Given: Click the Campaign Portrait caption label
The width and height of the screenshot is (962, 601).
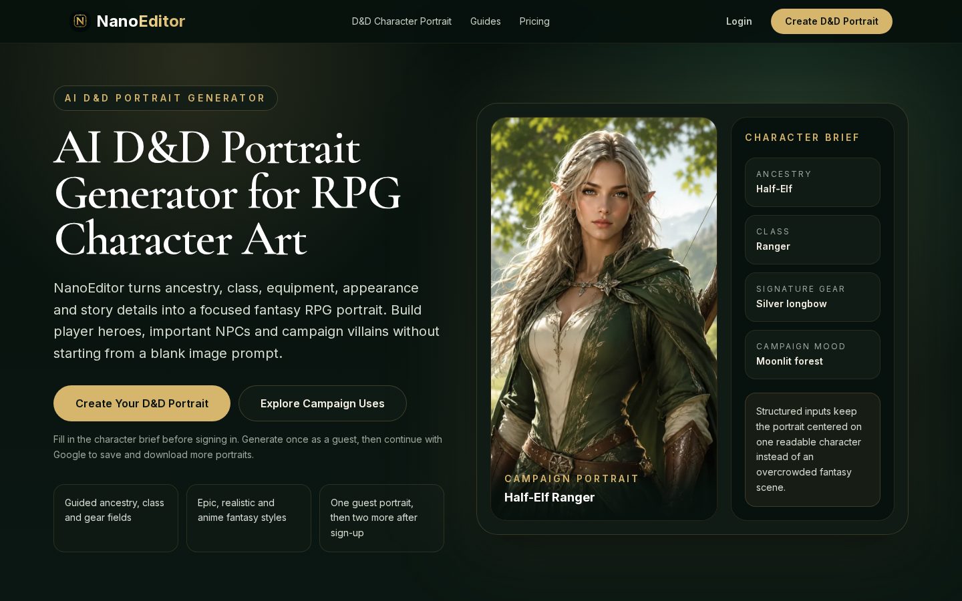Looking at the screenshot, I should click(x=572, y=479).
